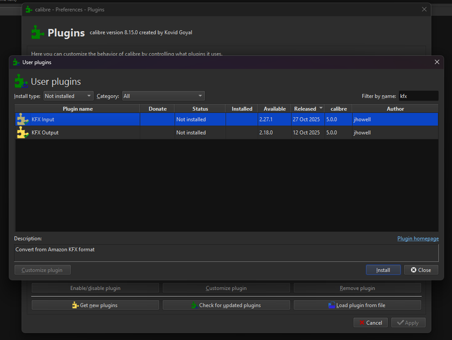Sort by calibre version column header
The image size is (452, 340).
tap(339, 108)
